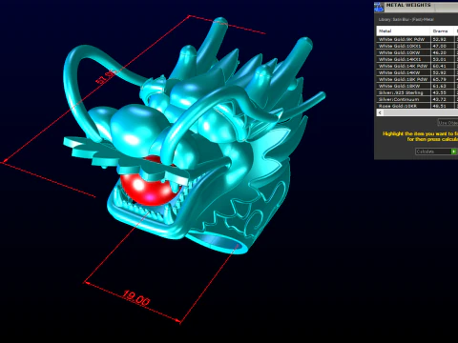Click the Metal Weights scale icon
The width and height of the screenshot is (458, 343).
(379, 7)
